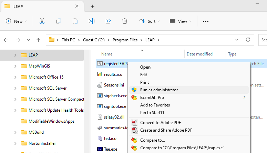Choose Compare to leap.exe entry
The width and height of the screenshot is (267, 153).
click(x=189, y=148)
